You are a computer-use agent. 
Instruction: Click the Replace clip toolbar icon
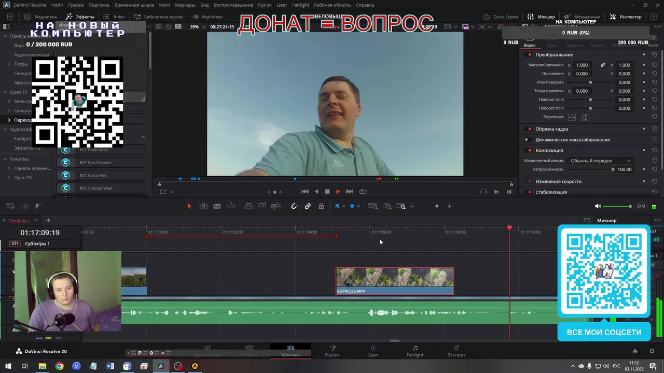[x=276, y=206]
